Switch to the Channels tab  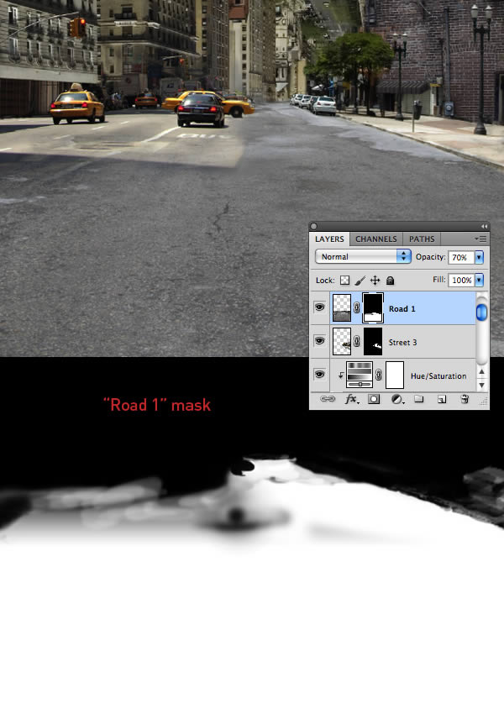(x=376, y=239)
